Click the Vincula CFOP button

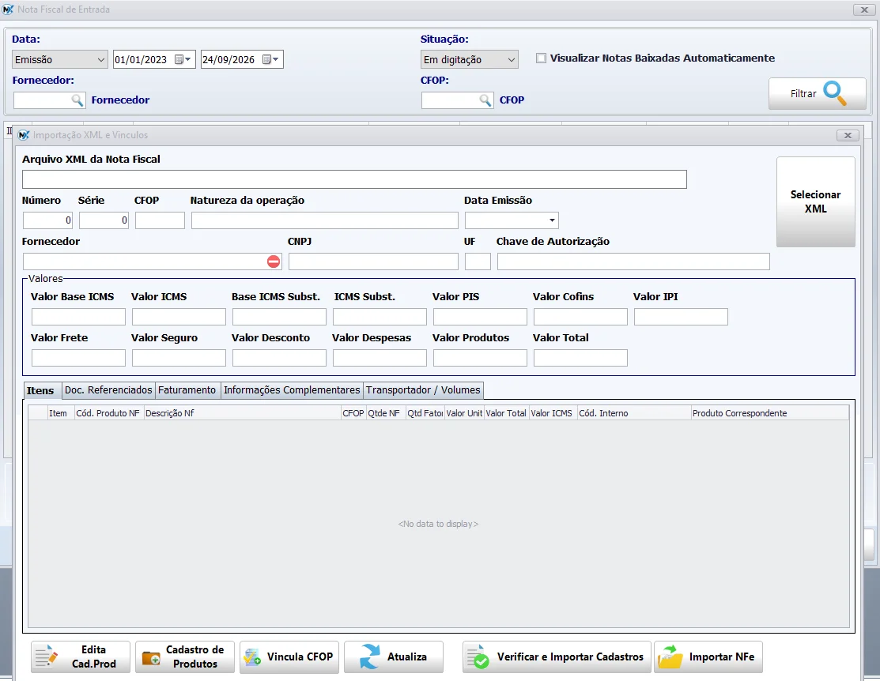pos(289,657)
